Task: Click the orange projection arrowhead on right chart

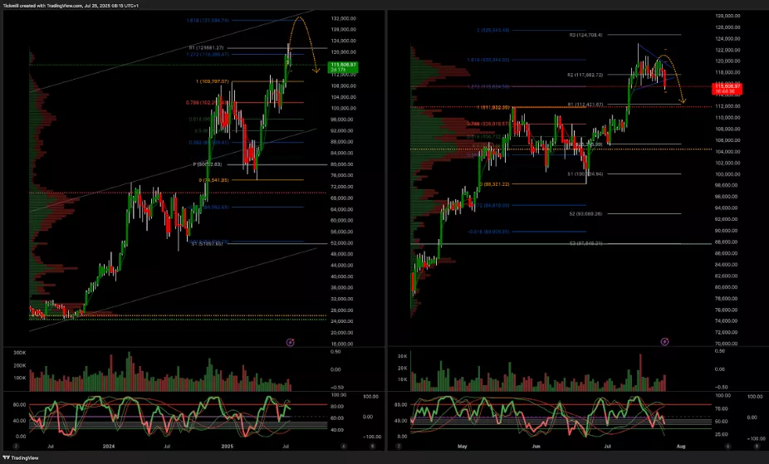Action: 683,102
